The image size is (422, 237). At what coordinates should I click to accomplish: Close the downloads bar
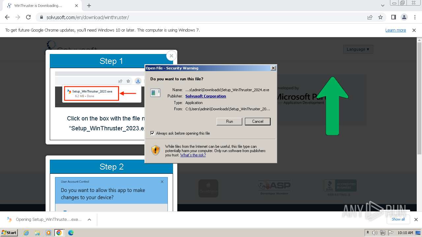click(x=416, y=220)
